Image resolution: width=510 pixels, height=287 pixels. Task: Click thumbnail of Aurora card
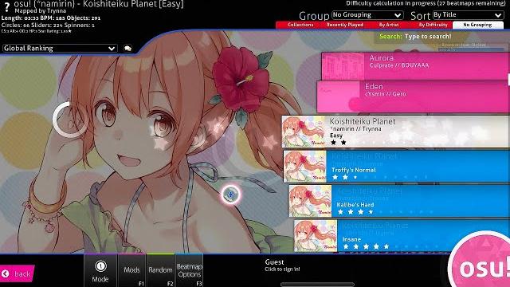343,66
